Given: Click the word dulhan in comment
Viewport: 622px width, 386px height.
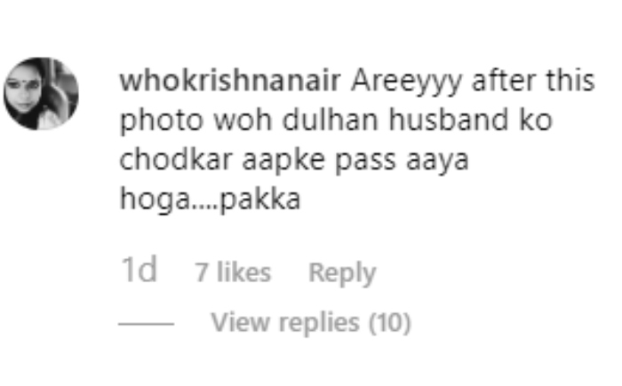Looking at the screenshot, I should point(330,120).
